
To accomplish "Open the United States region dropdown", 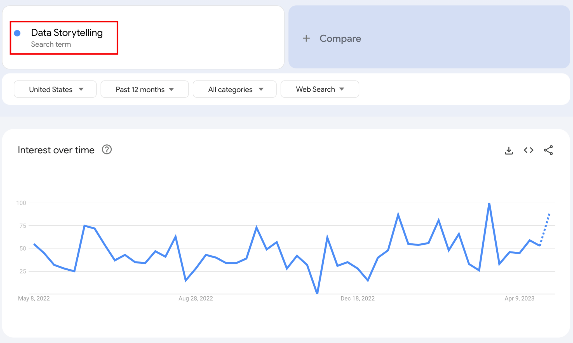I will click(55, 89).
